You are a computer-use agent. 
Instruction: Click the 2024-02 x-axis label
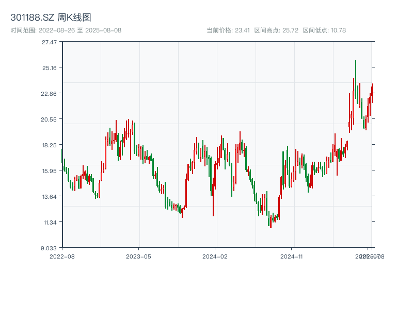point(215,256)
